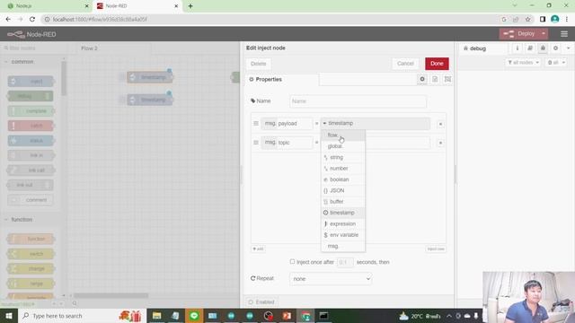Click the Delete button in editor
Screen dimensions: 575x323
(258, 64)
